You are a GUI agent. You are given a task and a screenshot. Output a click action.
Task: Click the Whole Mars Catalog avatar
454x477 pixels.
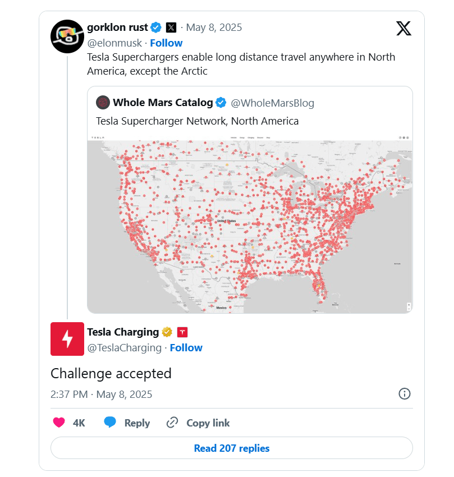click(103, 102)
